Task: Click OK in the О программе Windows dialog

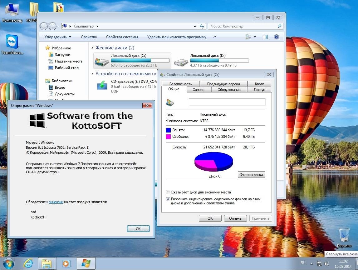Action: (138, 229)
